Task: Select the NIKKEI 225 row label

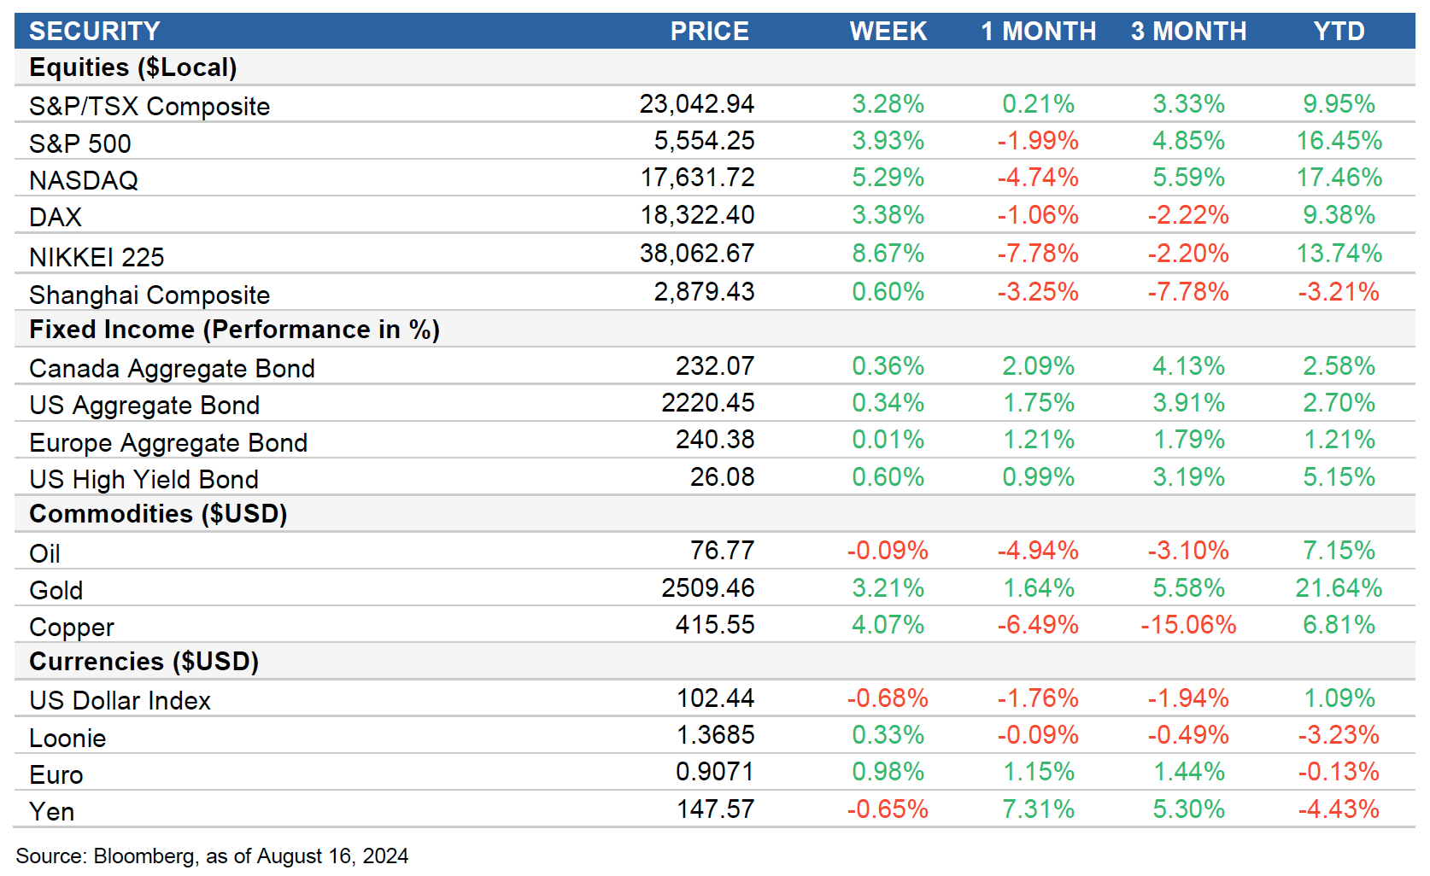Action: pyautogui.click(x=97, y=257)
